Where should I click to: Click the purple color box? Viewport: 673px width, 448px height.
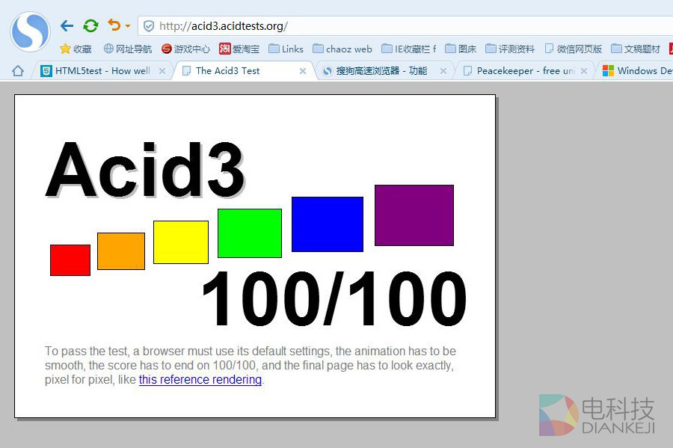pos(414,215)
